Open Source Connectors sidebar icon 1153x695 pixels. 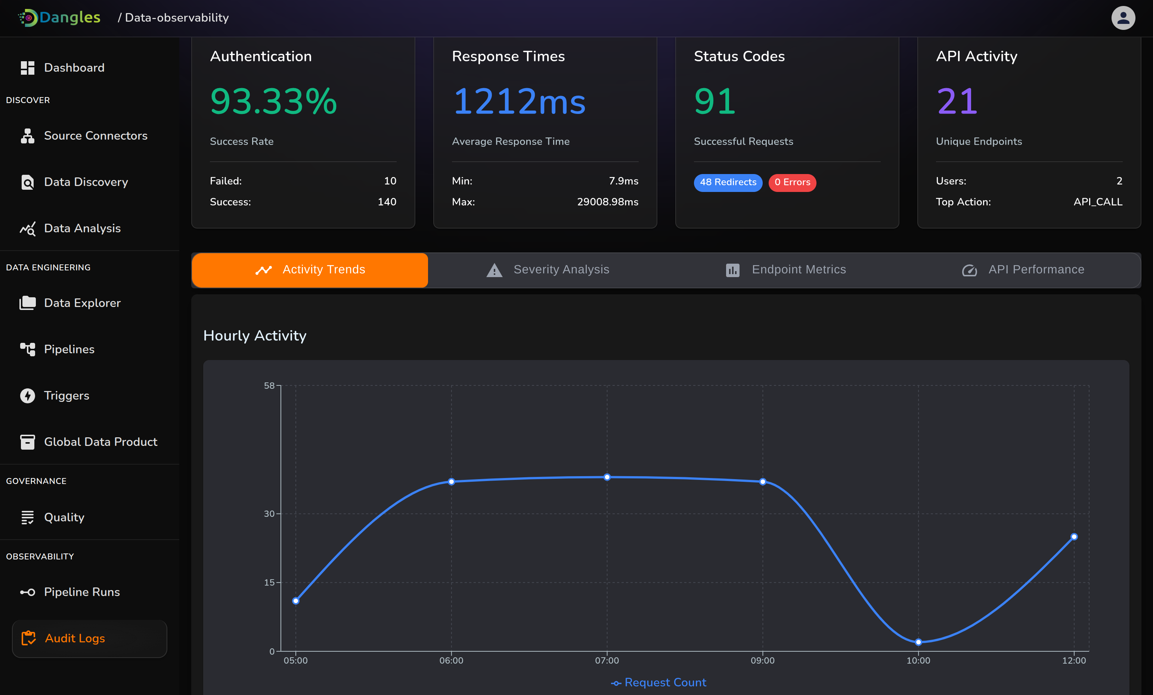(27, 136)
